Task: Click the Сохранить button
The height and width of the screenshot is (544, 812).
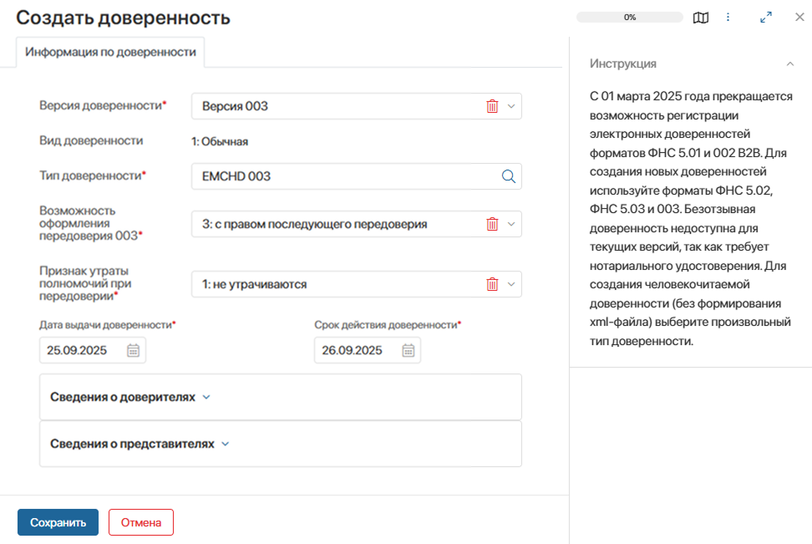Action: pos(58,522)
